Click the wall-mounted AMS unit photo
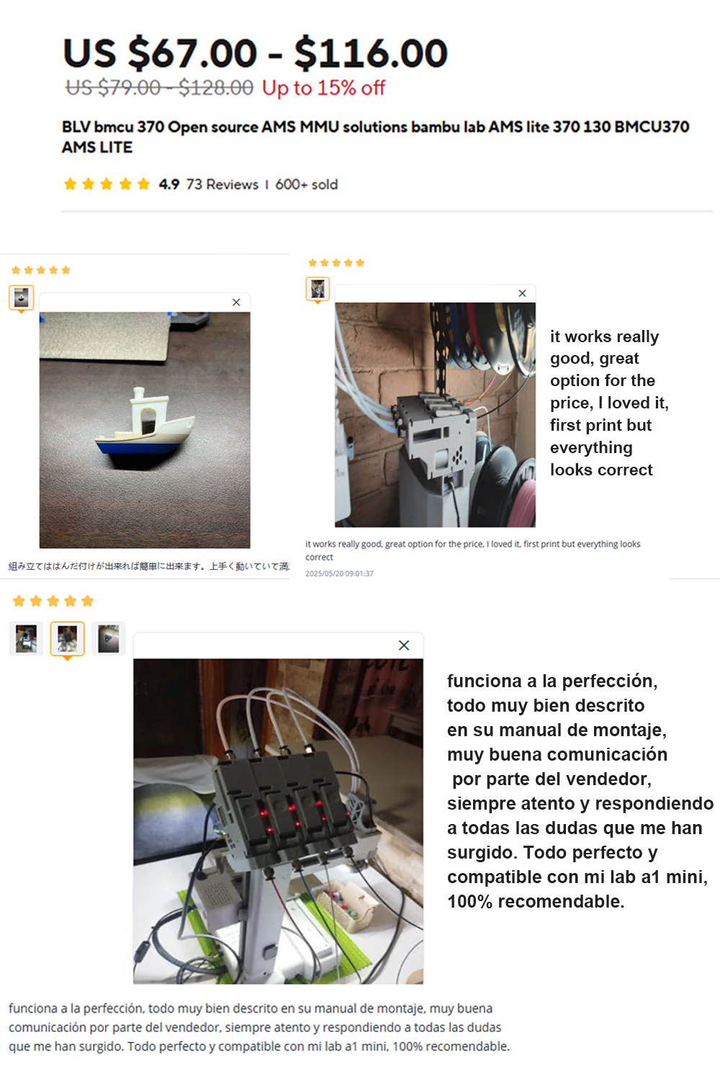 click(435, 415)
